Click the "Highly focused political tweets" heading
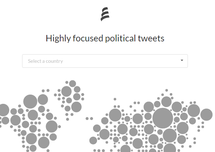Viewport: 215px width, 152px height. pos(105,38)
